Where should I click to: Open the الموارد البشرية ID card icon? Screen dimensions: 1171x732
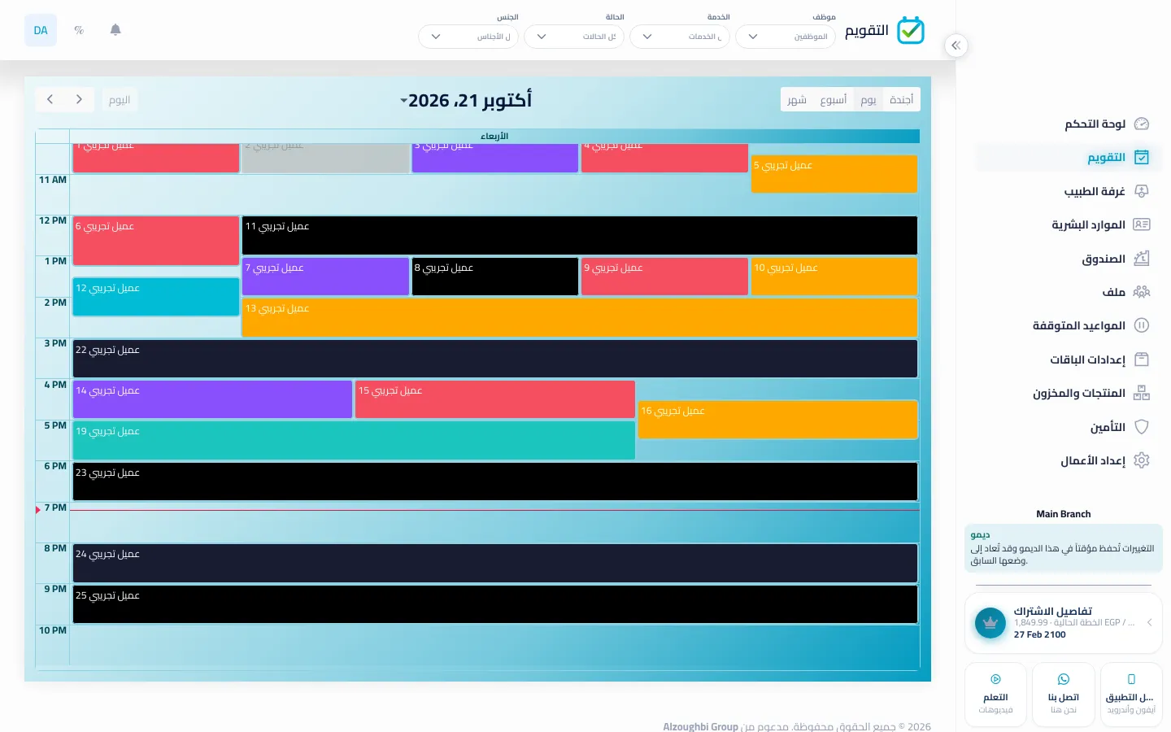[x=1142, y=224]
